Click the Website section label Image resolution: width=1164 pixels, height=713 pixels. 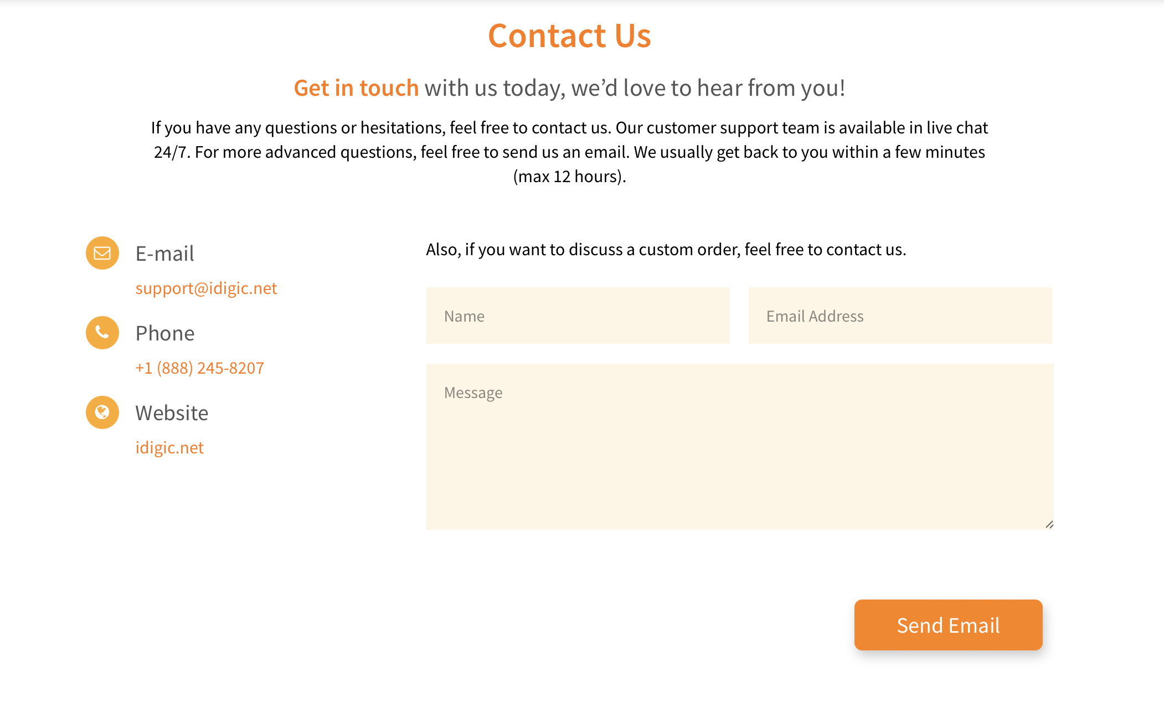(x=172, y=414)
